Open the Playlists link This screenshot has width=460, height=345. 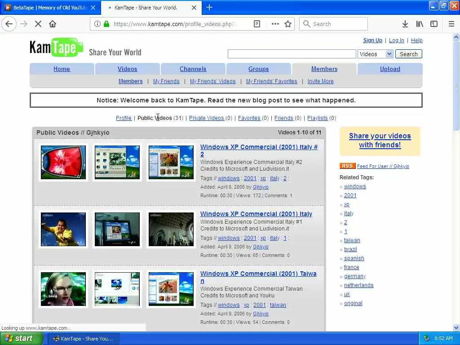[x=318, y=118]
